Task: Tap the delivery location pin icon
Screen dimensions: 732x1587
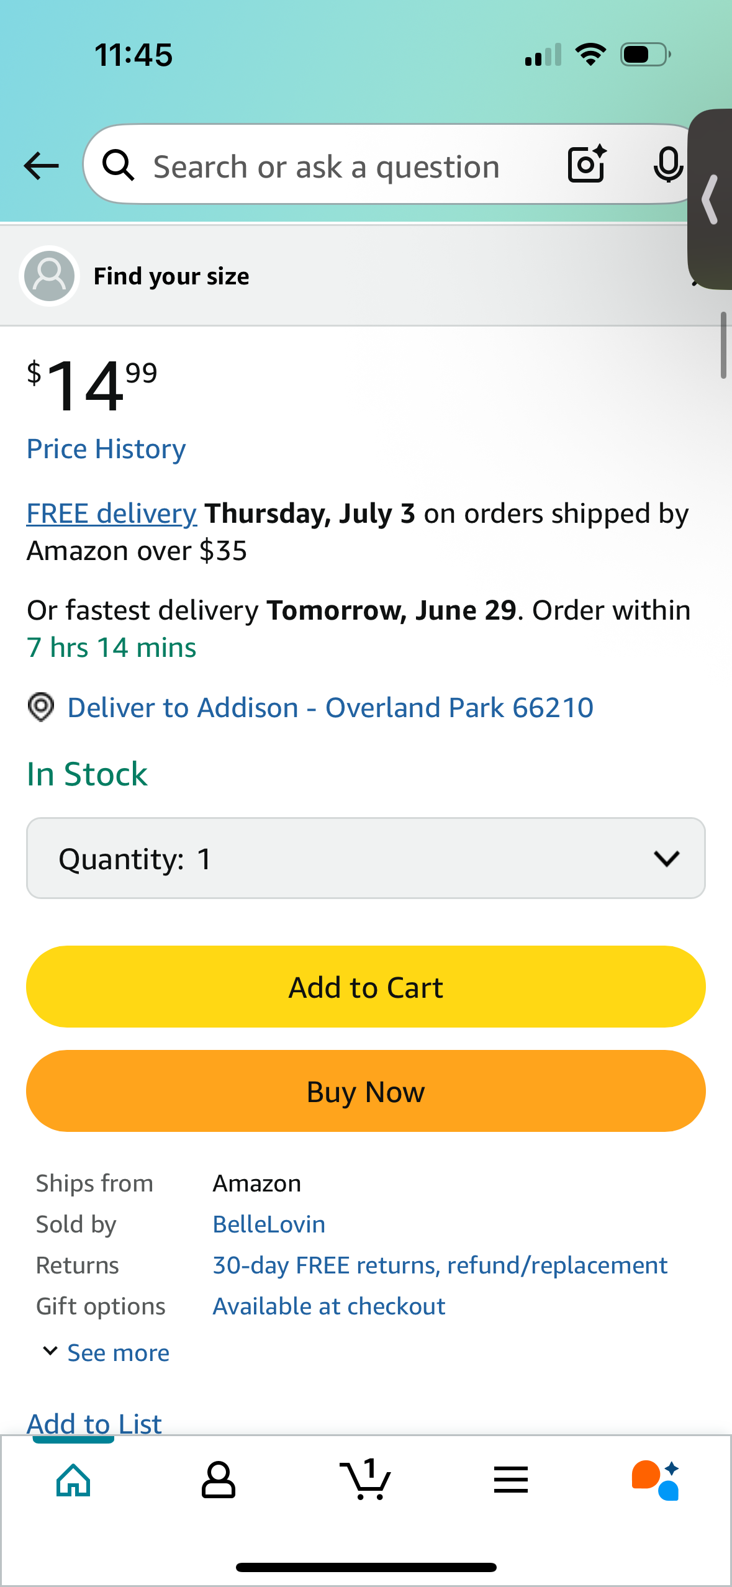Action: coord(41,707)
